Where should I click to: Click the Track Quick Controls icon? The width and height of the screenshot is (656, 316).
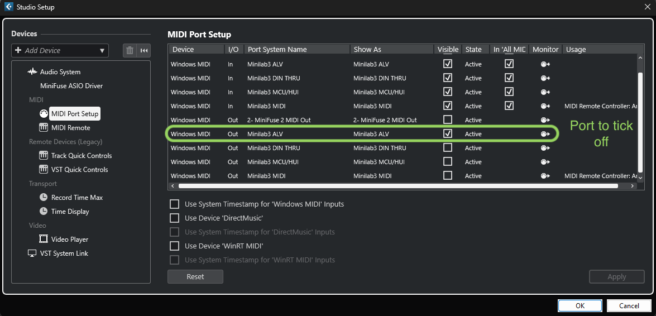pyautogui.click(x=44, y=156)
